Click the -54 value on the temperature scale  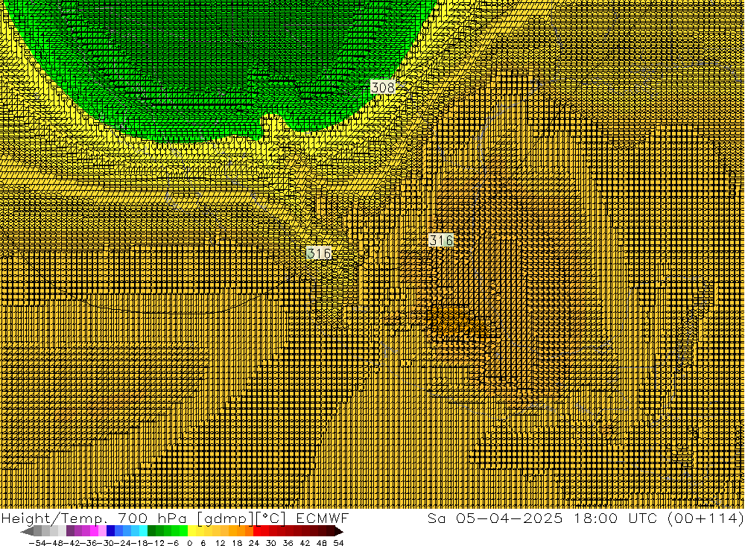[x=37, y=543]
